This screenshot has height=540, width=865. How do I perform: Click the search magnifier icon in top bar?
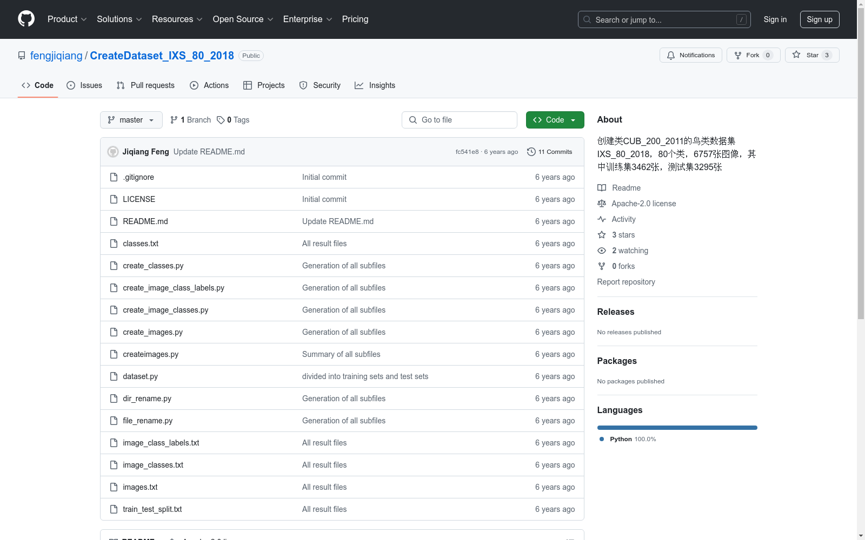tap(587, 19)
